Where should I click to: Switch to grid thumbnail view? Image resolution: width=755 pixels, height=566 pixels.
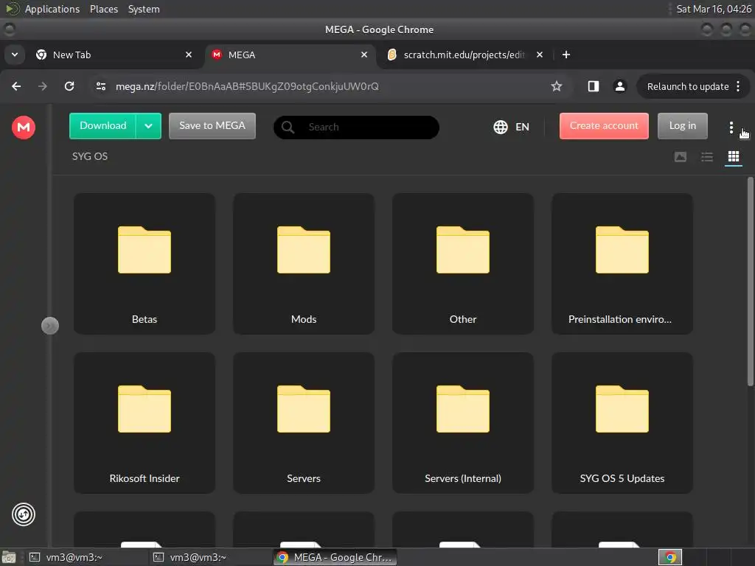click(734, 157)
